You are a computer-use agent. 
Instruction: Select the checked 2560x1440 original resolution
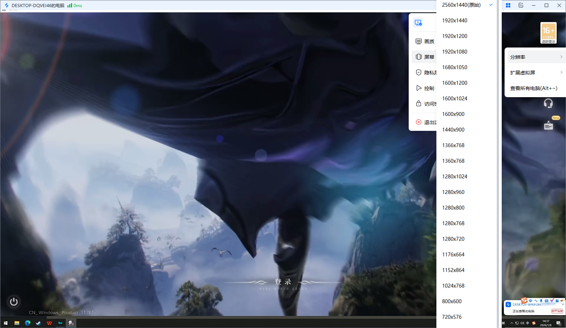461,5
